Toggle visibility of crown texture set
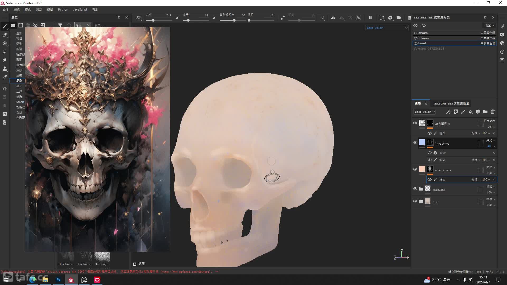507x285 pixels. (416, 33)
